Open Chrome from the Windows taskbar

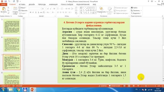click(18, 90)
